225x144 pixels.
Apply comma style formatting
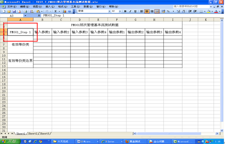[173, 11]
